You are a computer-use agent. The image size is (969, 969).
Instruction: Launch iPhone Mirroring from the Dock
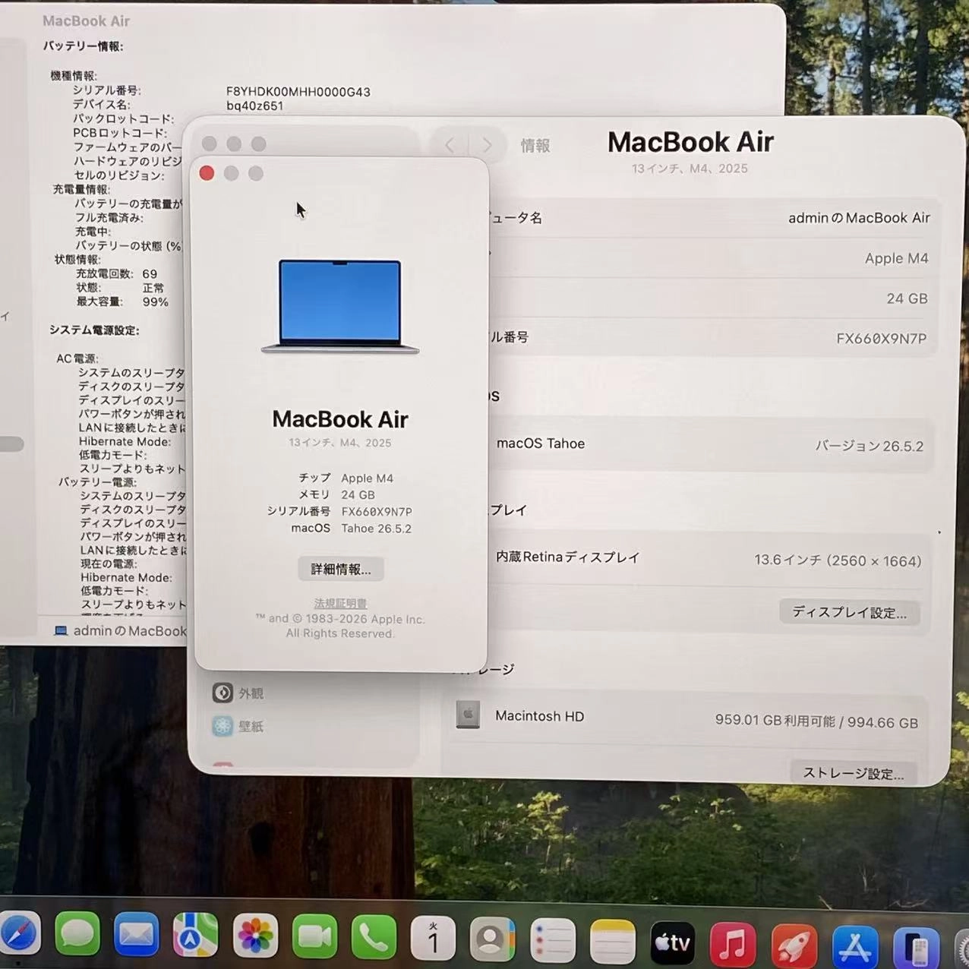tap(917, 948)
